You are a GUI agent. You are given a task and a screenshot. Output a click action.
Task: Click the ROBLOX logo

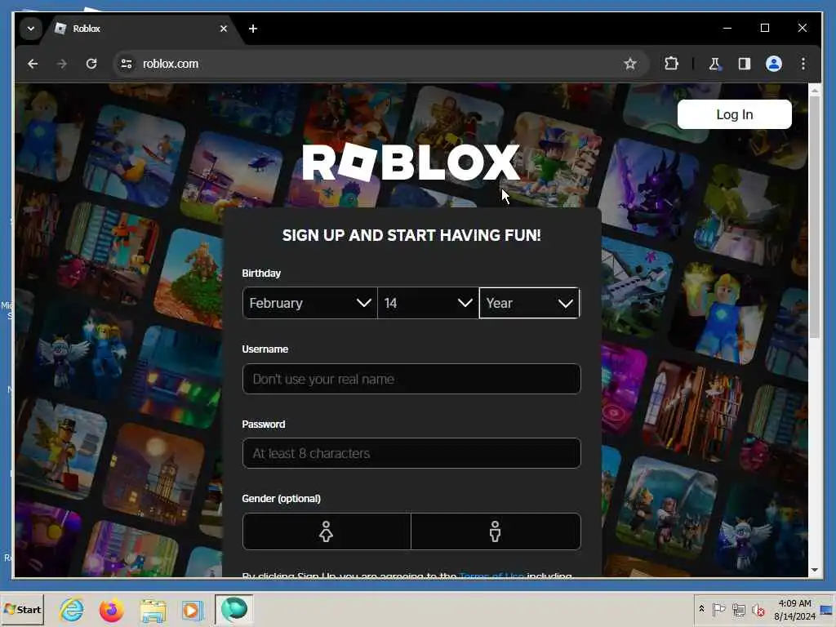tap(411, 162)
